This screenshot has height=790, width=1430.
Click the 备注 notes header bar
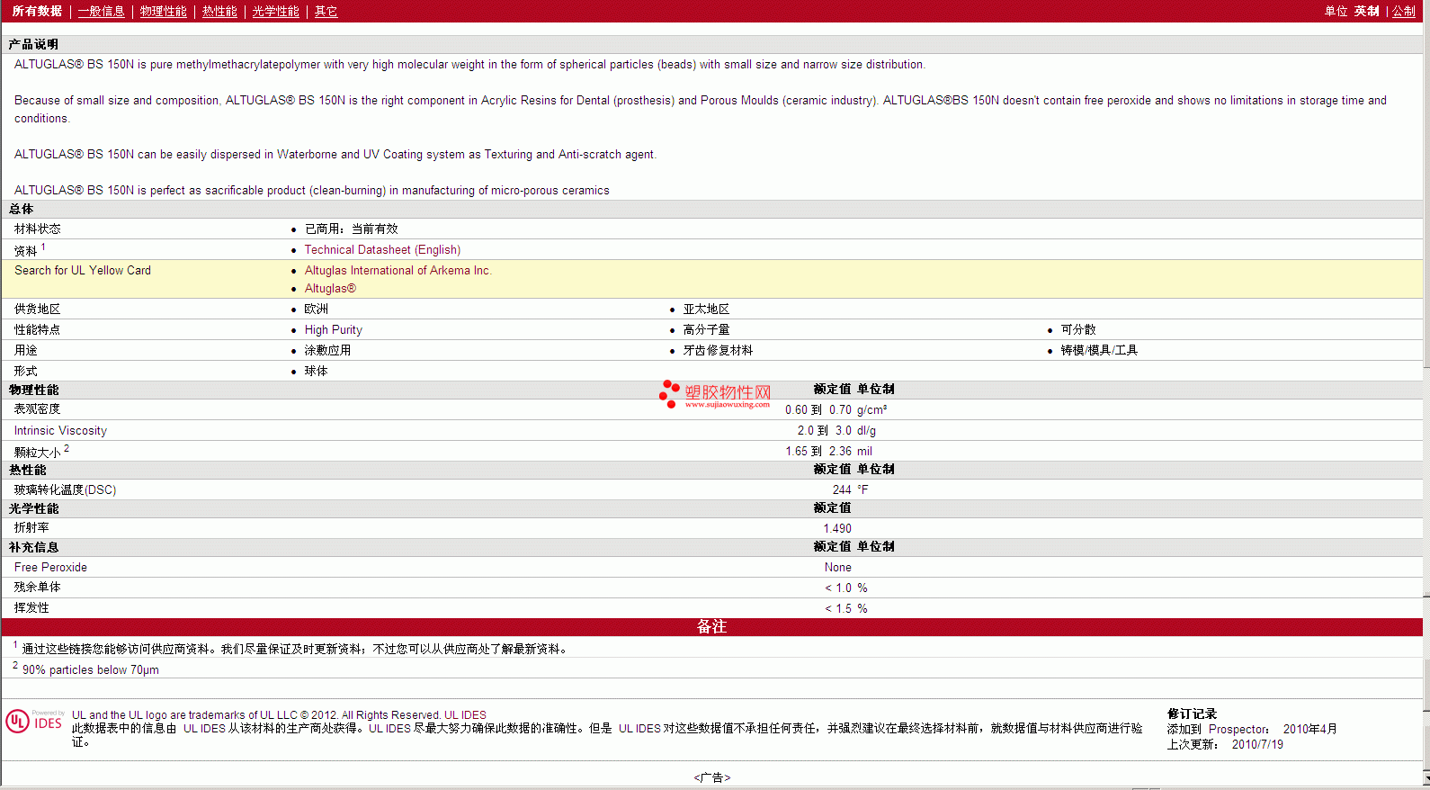click(x=711, y=626)
